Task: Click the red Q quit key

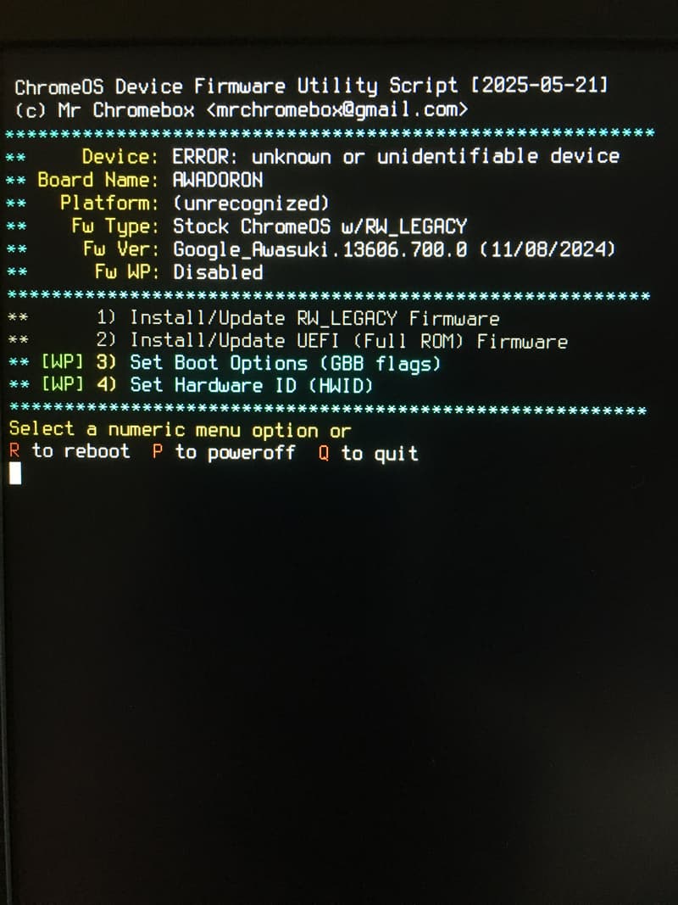Action: 324,453
